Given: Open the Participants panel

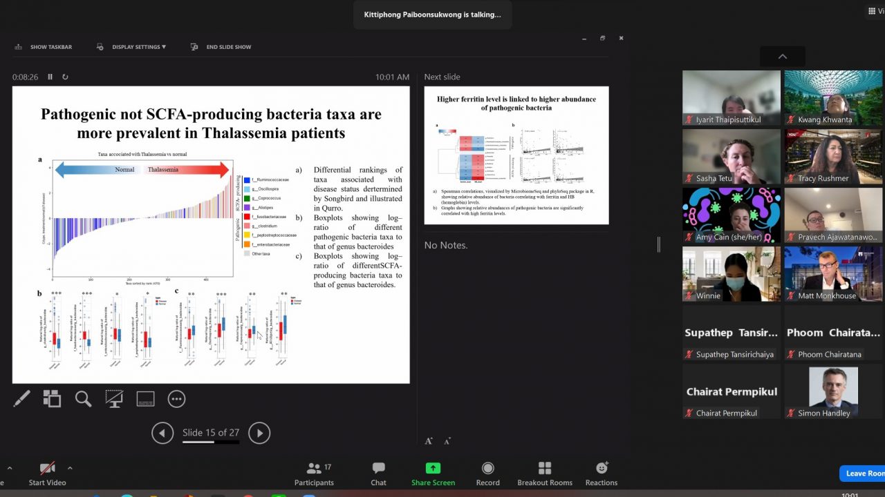Looking at the screenshot, I should pos(314,474).
